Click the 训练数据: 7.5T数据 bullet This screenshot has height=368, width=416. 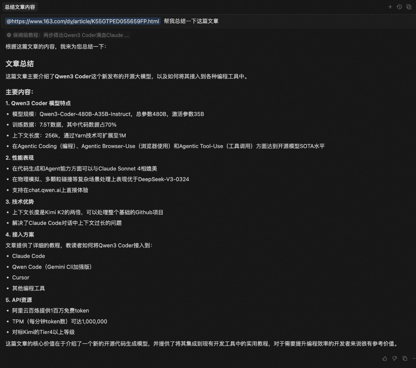pos(64,125)
